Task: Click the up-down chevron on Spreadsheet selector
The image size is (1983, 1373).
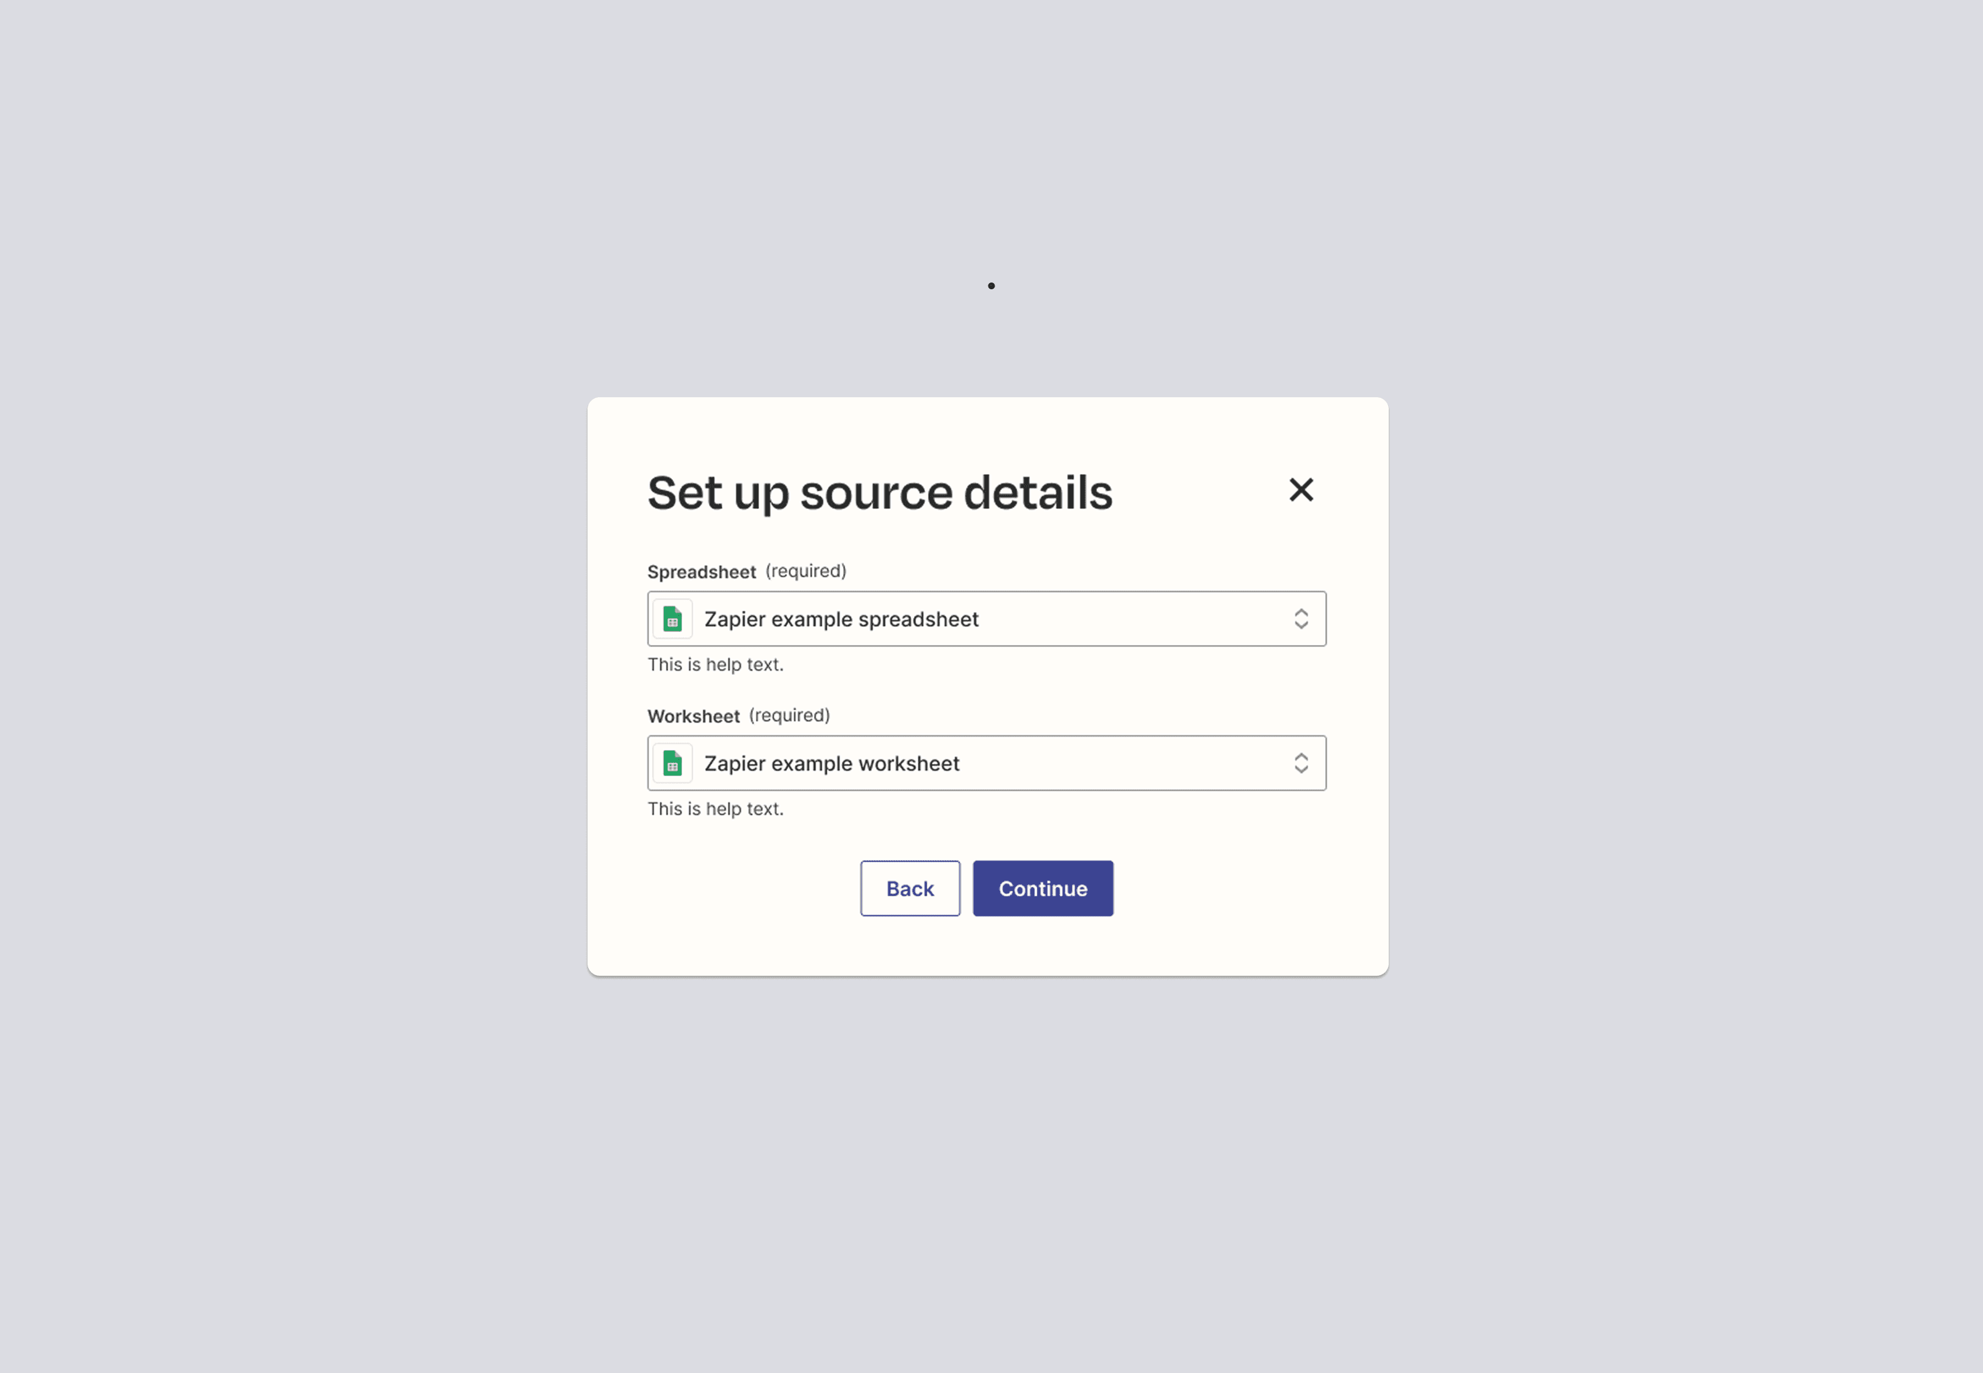Action: coord(1301,619)
